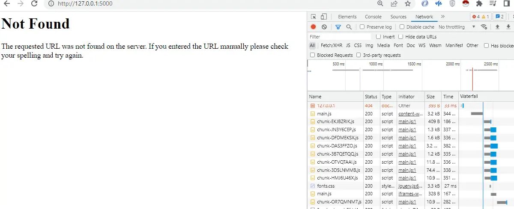
Task: Open network search magnifier
Action: point(349,27)
